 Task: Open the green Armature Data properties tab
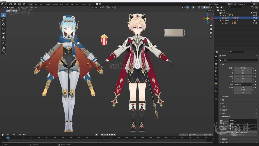point(216,95)
